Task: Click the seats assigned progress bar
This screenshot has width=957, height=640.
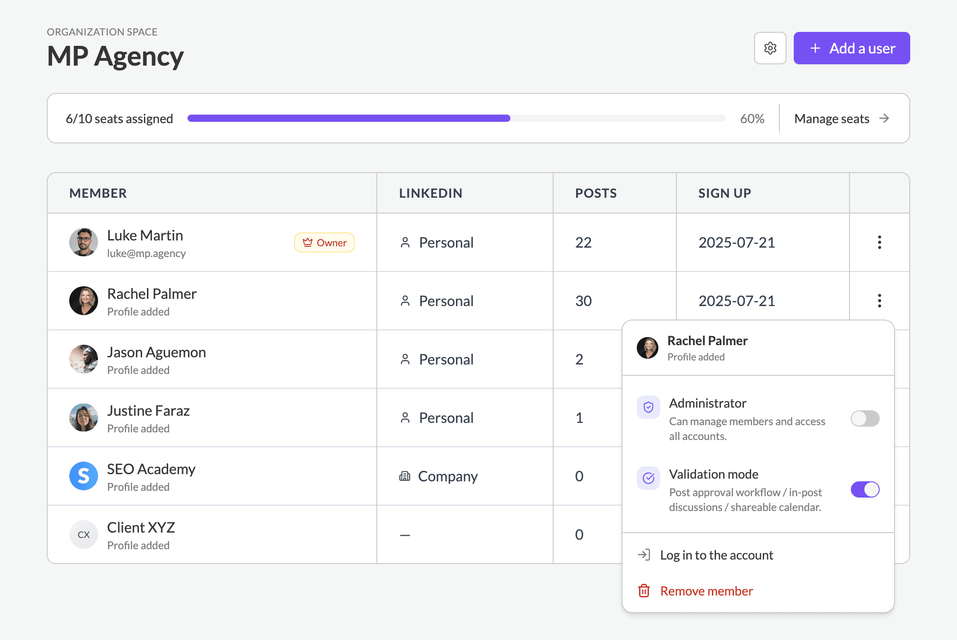Action: click(456, 118)
